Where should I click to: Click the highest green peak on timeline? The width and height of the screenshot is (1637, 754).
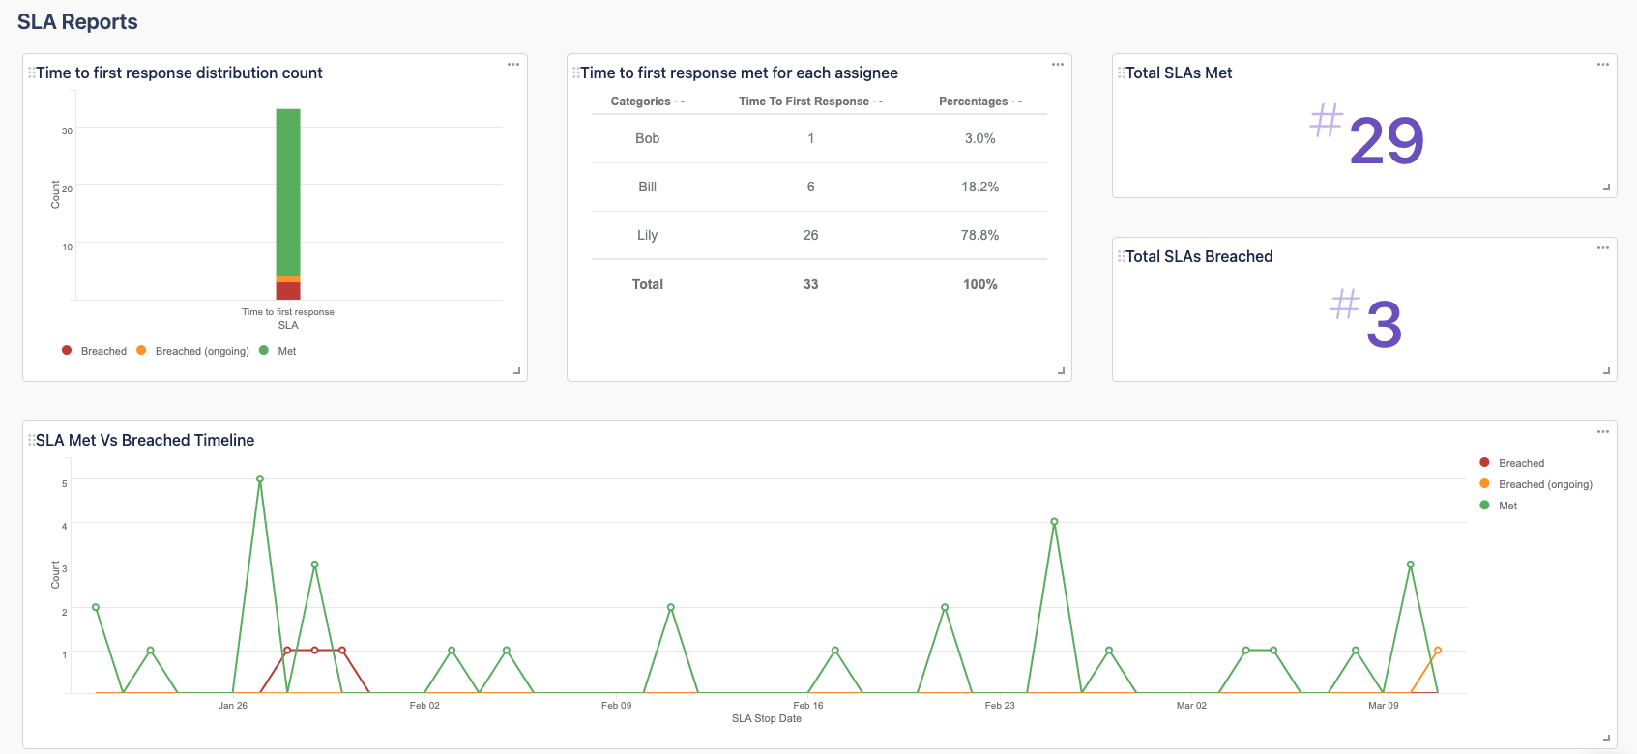(260, 478)
